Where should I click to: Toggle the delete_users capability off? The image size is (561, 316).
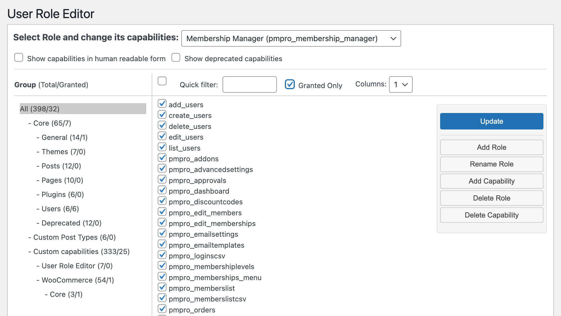[162, 125]
